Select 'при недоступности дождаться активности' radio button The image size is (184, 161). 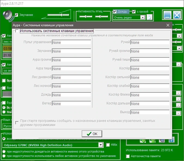click(x=4, y=151)
